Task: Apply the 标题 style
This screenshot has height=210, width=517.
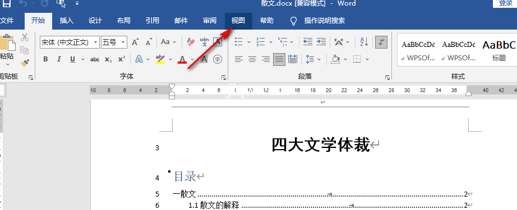Action: (x=498, y=50)
